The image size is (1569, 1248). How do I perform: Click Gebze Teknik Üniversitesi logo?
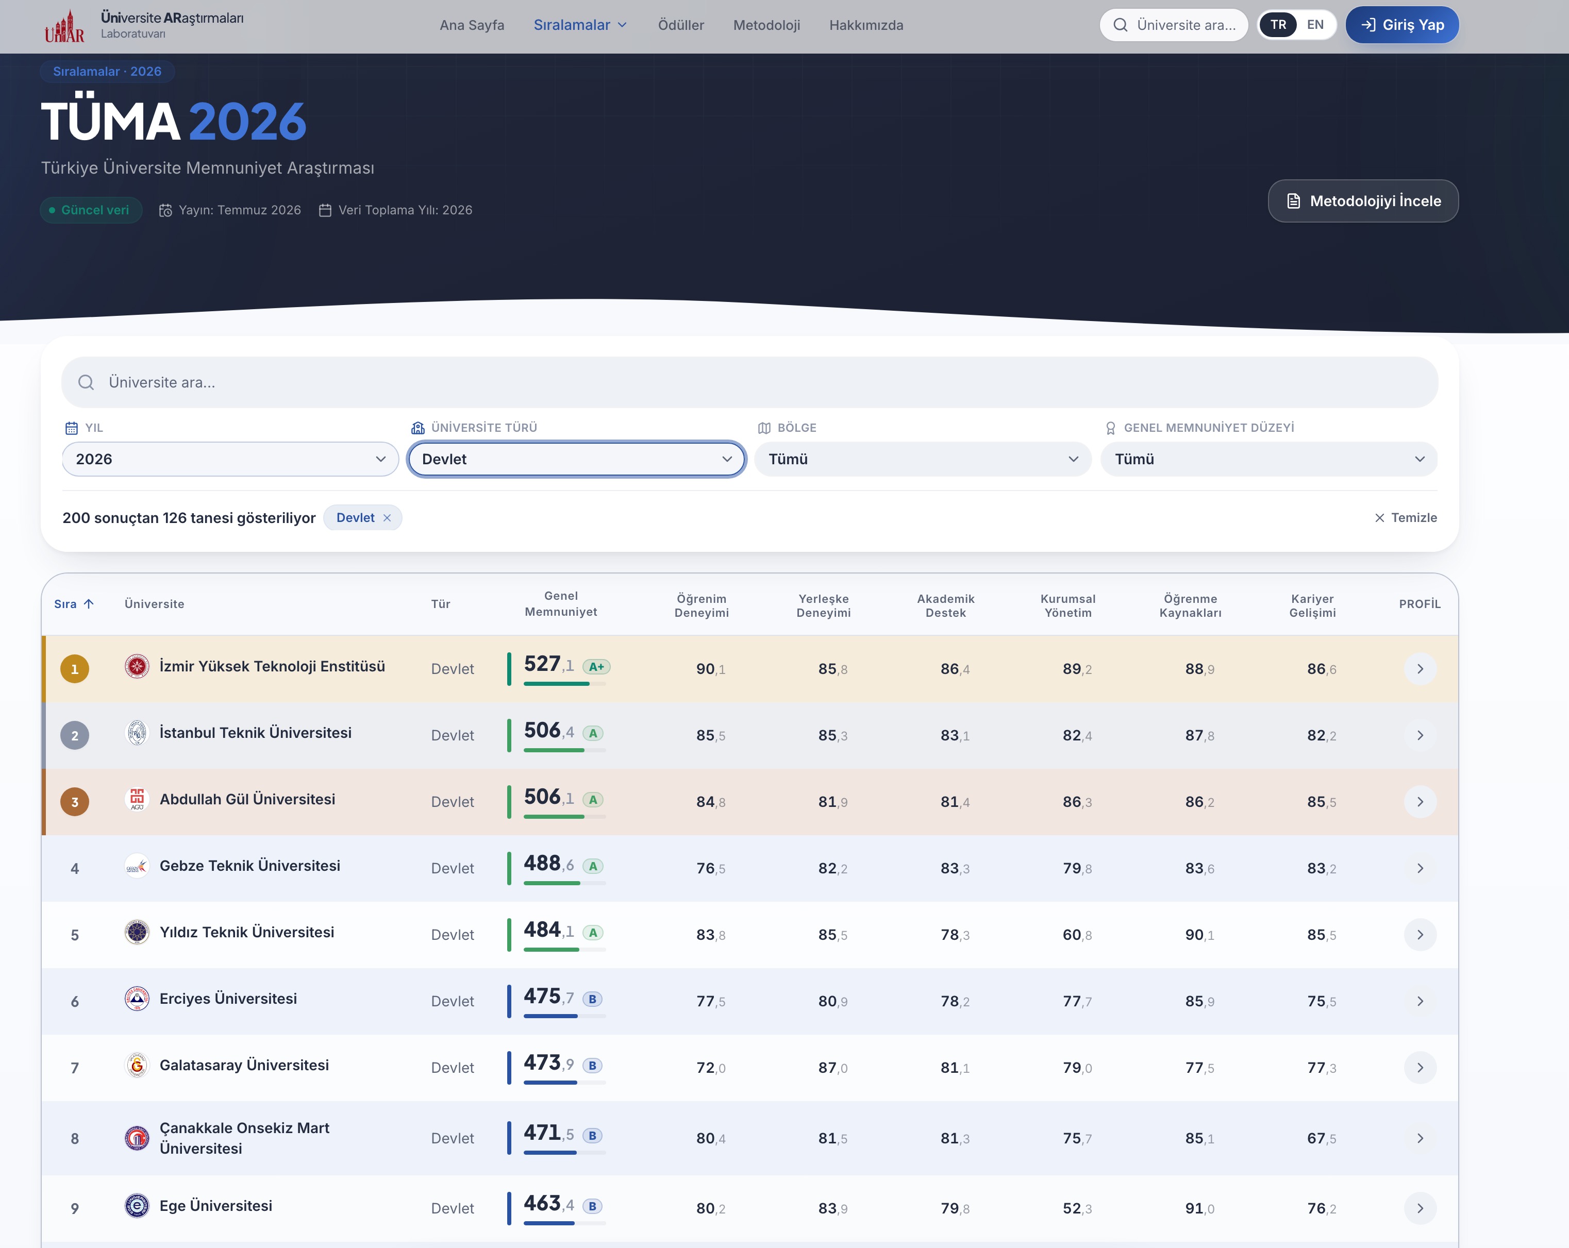coord(137,865)
